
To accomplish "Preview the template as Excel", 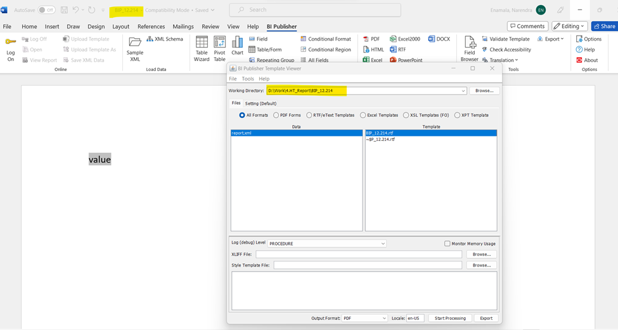I will click(x=373, y=60).
